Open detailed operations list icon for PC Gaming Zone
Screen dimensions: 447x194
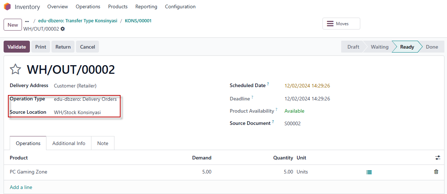tap(369, 172)
